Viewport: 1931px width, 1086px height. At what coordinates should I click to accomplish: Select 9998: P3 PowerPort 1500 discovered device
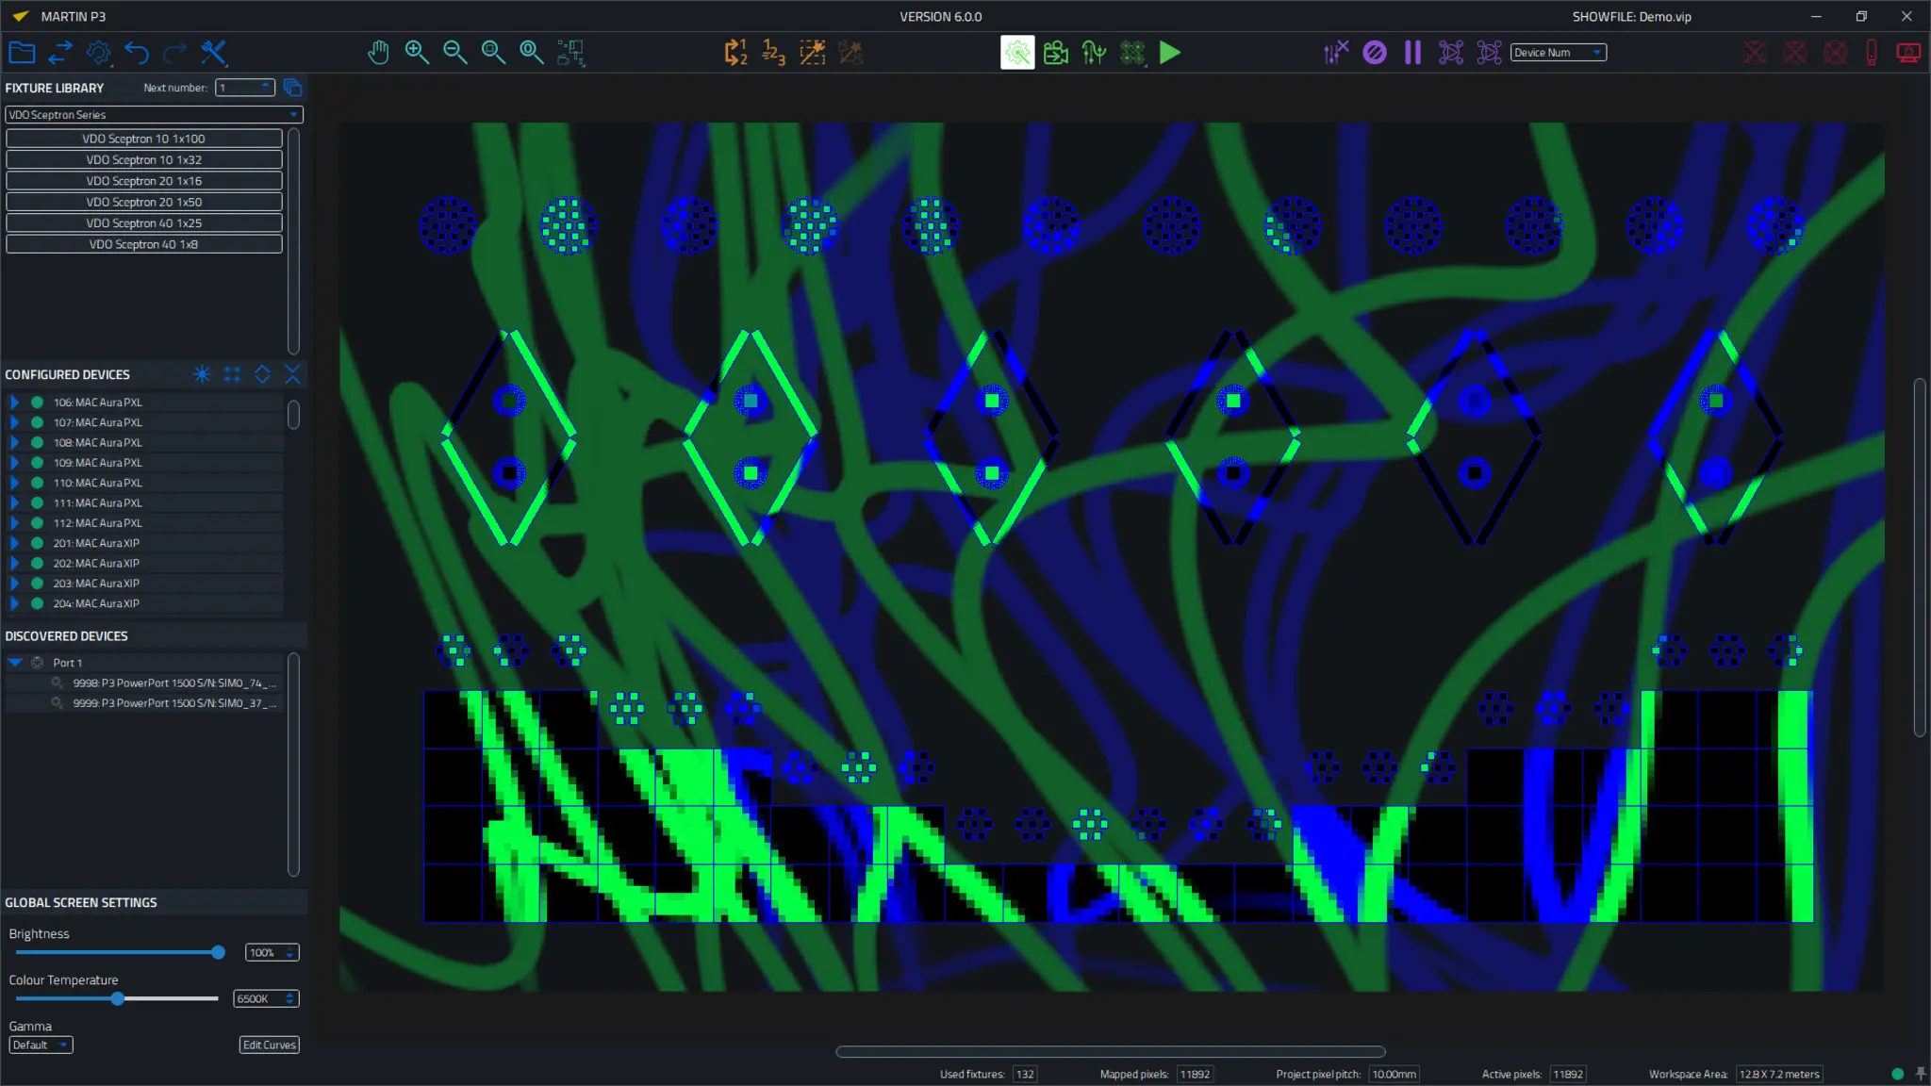174,683
